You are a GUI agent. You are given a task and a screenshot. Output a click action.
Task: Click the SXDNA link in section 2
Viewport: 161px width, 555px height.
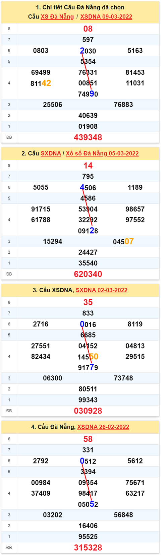(51, 153)
